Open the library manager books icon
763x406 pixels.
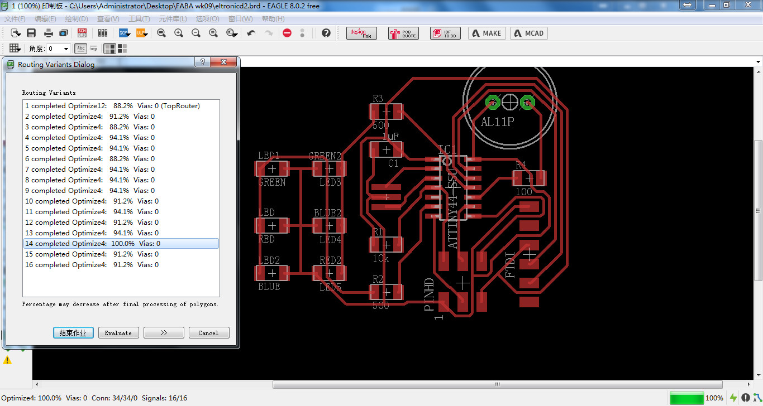pyautogui.click(x=102, y=33)
